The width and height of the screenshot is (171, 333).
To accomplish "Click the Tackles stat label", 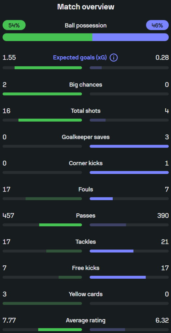I will click(86, 242).
